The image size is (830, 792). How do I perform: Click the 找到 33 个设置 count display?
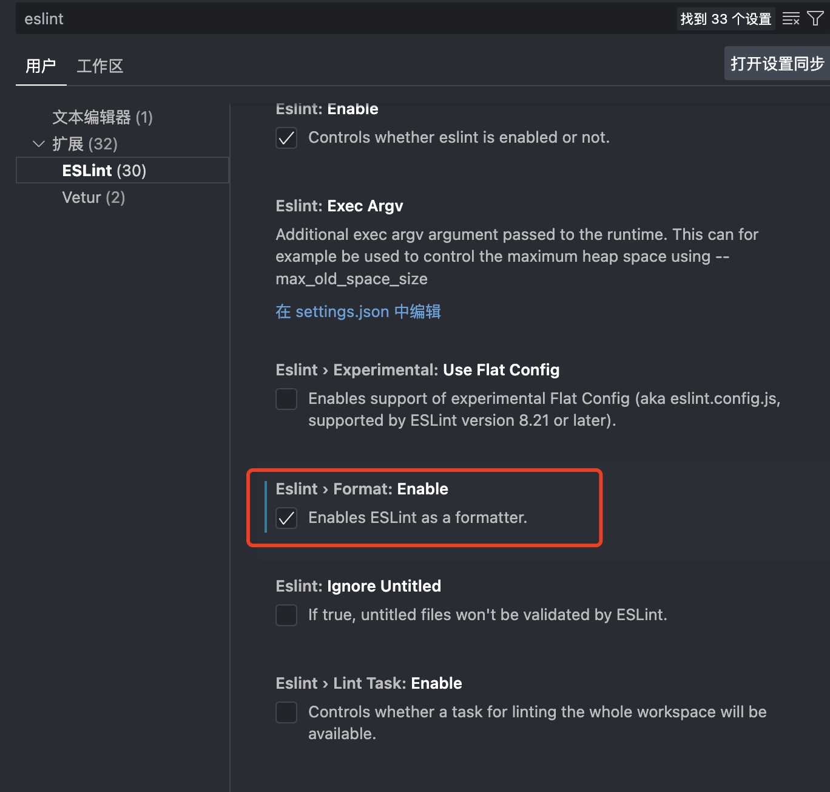pyautogui.click(x=726, y=18)
